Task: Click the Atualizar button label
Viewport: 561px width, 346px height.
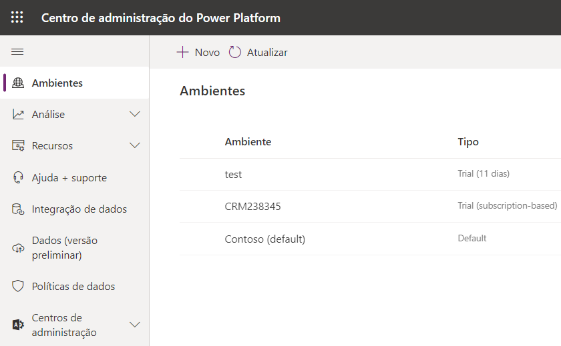Action: [267, 53]
